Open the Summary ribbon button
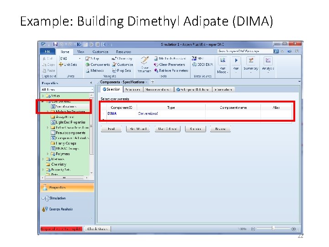Screen dimensions: 329x247 click(251, 65)
